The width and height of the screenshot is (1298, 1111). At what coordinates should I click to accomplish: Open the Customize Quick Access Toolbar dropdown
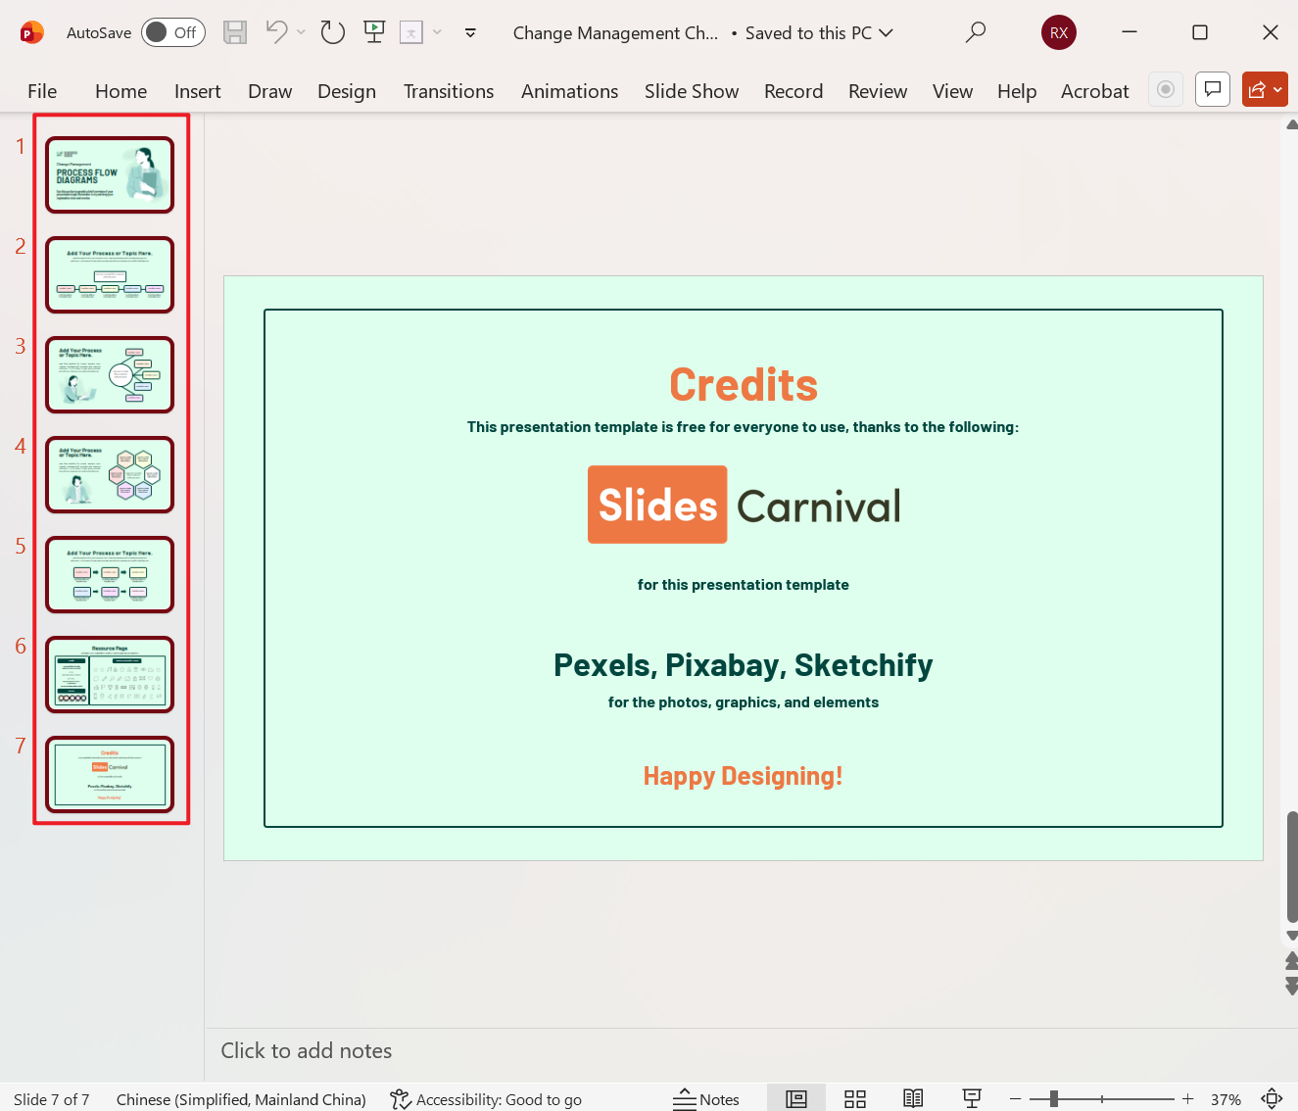470,32
